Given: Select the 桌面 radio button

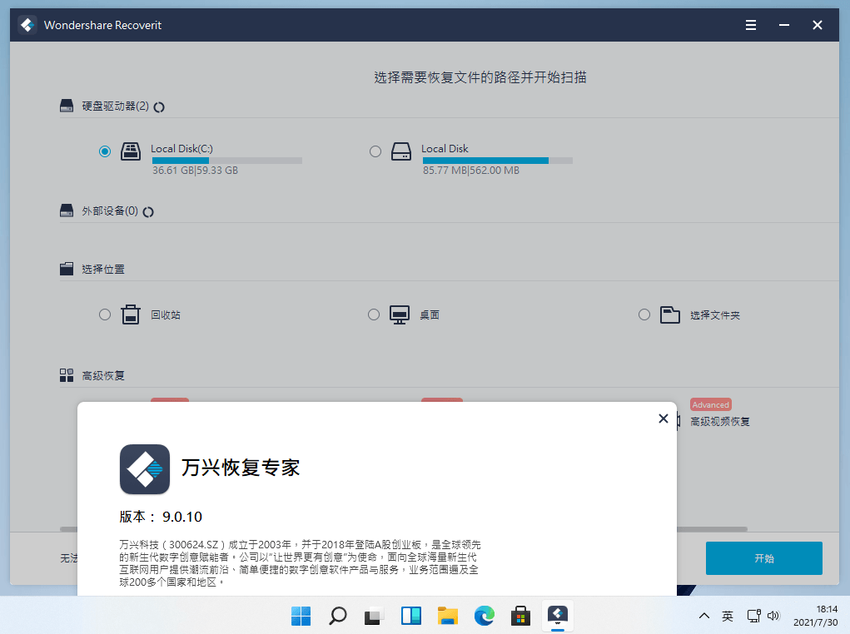Looking at the screenshot, I should (374, 315).
